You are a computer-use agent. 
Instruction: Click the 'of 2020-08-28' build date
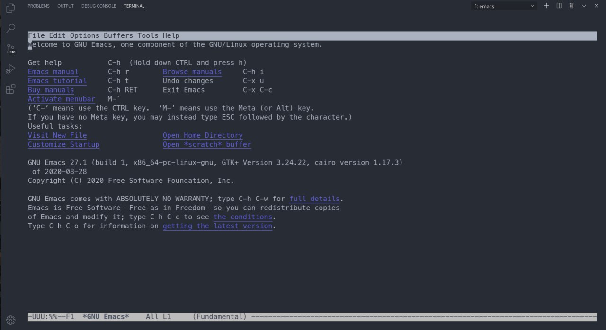point(60,172)
